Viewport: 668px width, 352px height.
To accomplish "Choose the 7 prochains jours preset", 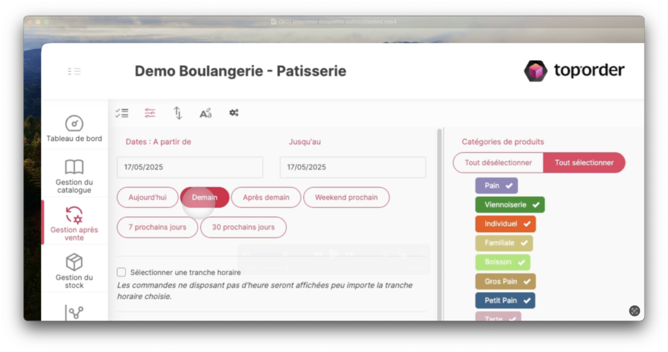I will click(x=157, y=227).
